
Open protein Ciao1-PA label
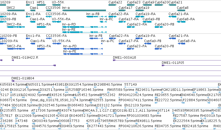tap(38, 41)
